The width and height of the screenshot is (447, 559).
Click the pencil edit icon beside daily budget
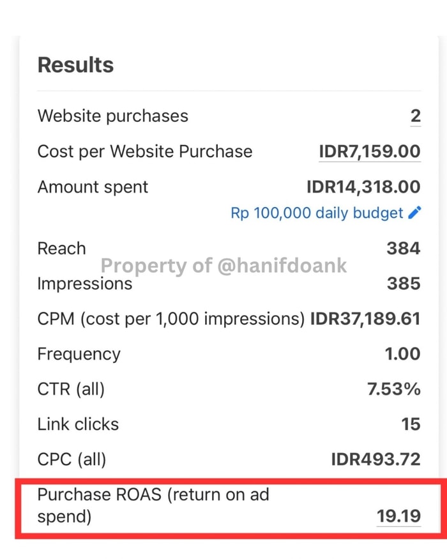414,213
